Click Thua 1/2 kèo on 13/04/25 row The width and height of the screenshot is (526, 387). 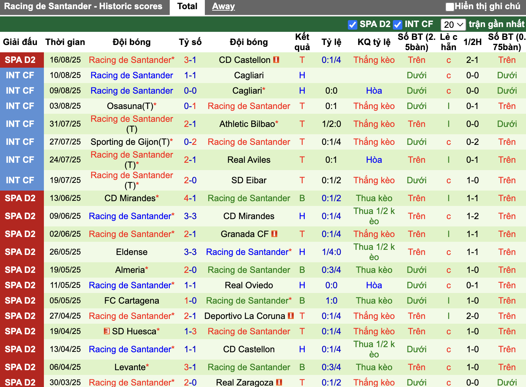click(374, 349)
